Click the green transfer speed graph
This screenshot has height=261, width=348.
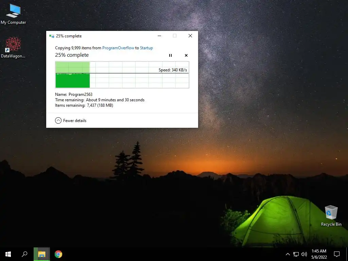point(122,75)
